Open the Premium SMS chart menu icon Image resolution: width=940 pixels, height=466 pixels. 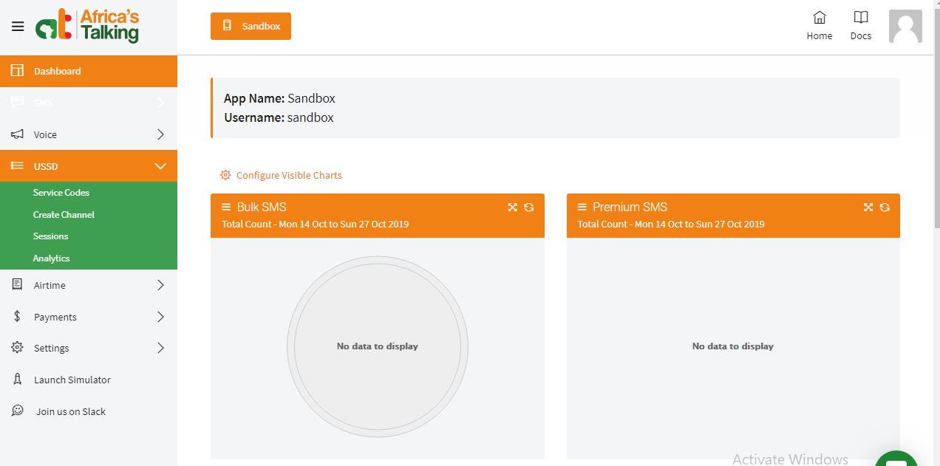pyautogui.click(x=582, y=207)
